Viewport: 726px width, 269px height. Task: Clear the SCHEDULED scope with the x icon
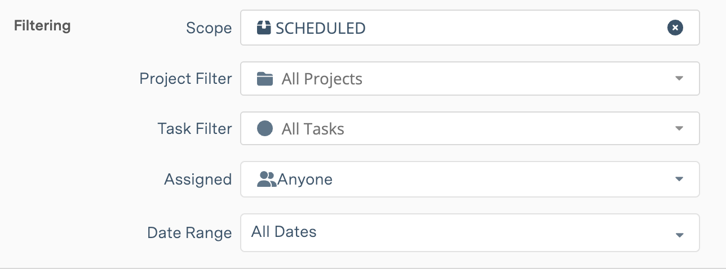click(675, 28)
